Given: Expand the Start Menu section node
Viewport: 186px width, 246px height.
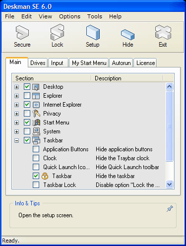Looking at the screenshot, I should [x=16, y=123].
